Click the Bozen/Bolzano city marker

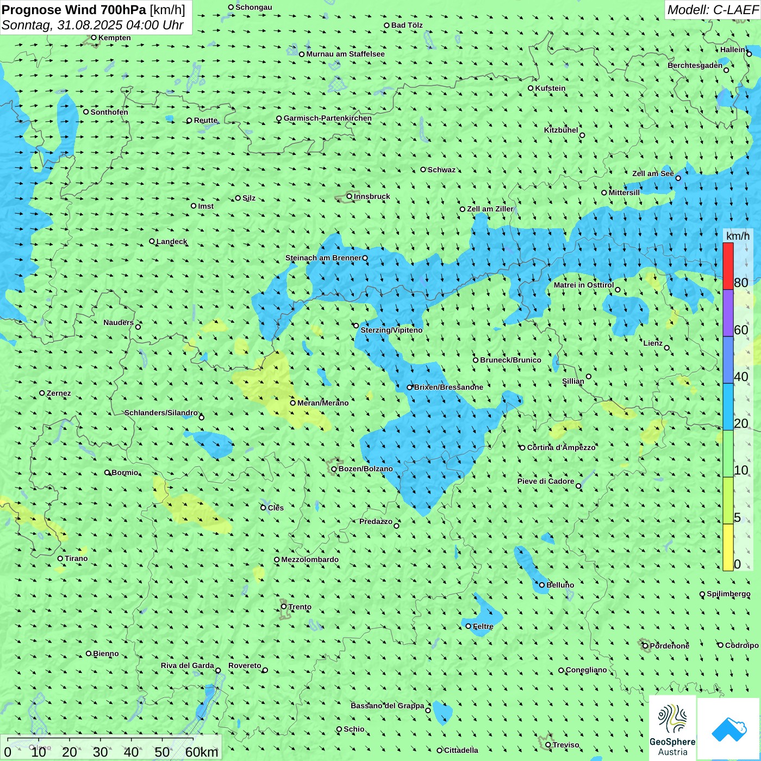tap(334, 469)
